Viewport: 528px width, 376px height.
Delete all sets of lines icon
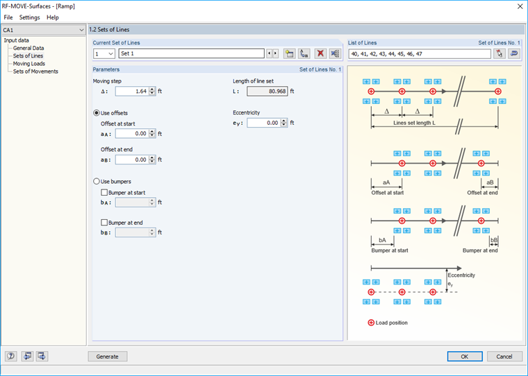click(335, 53)
